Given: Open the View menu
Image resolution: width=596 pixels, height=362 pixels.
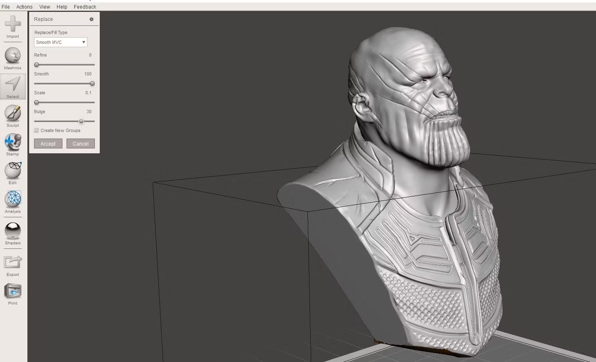Looking at the screenshot, I should (45, 7).
